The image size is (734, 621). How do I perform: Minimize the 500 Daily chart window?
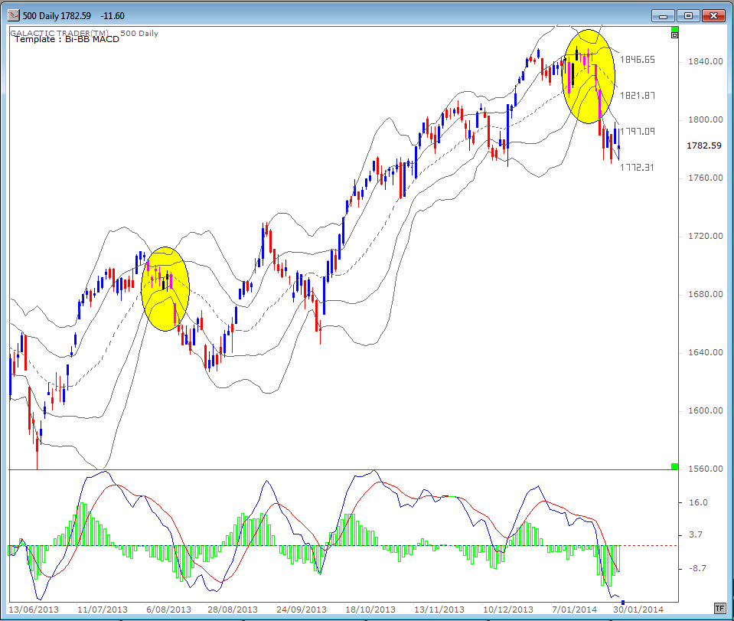[x=663, y=16]
